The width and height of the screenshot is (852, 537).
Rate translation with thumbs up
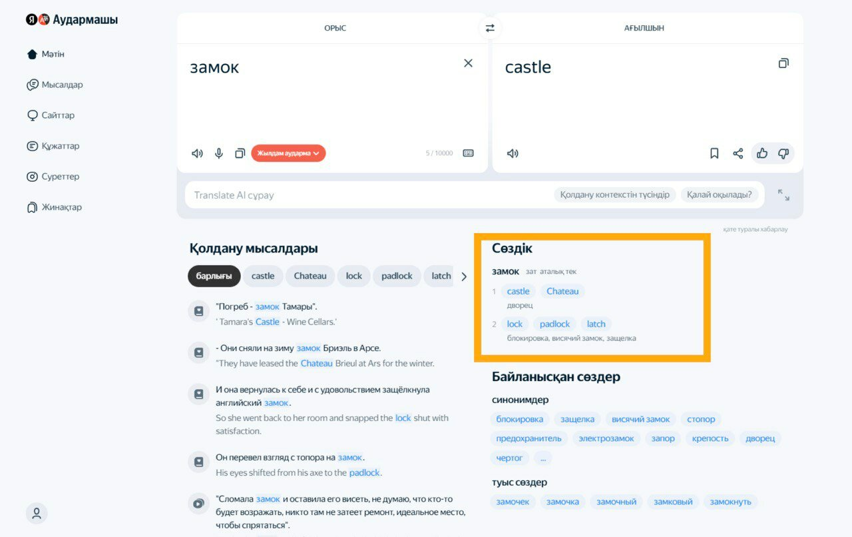(x=762, y=153)
